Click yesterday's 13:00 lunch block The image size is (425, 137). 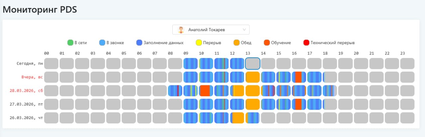[x=252, y=77]
